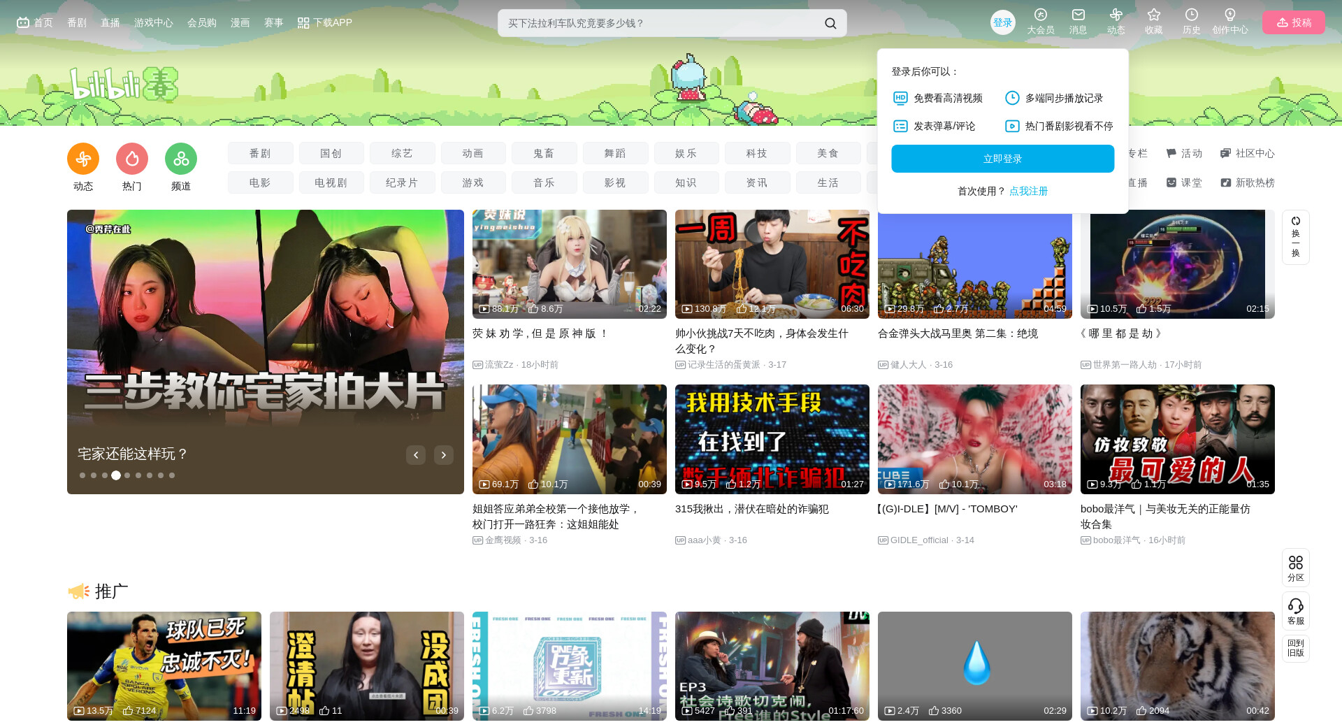Go to previous carousel banner slide
The width and height of the screenshot is (1342, 727).
coord(416,455)
